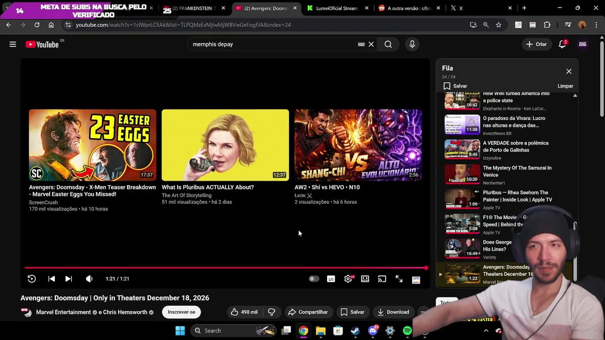This screenshot has width=605, height=340.
Task: Open Shang-Chi vs Alto Evolucionário thumbnail
Action: pos(358,145)
